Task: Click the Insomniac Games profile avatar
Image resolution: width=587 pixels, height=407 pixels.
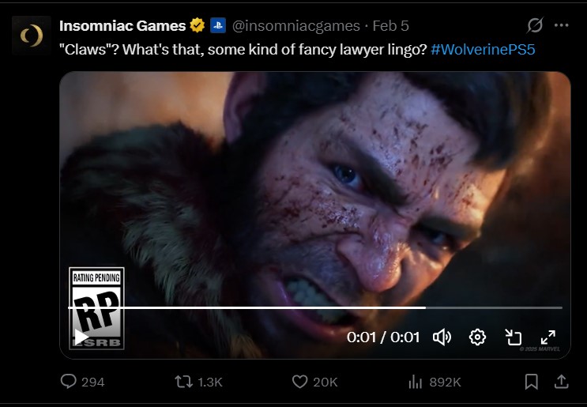Action: point(31,35)
